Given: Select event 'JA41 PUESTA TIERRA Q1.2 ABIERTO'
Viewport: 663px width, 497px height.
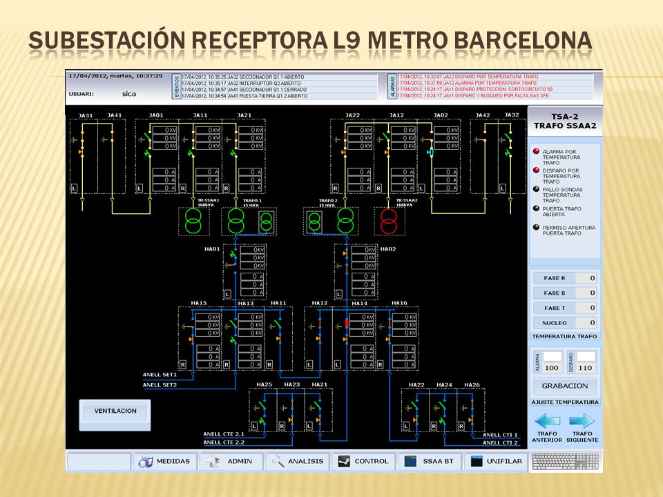Looking at the screenshot, I should tap(279, 96).
